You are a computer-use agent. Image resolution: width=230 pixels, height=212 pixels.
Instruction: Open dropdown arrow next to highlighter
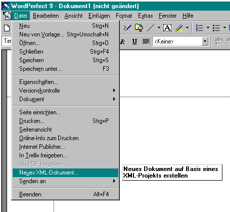pyautogui.click(x=187, y=28)
